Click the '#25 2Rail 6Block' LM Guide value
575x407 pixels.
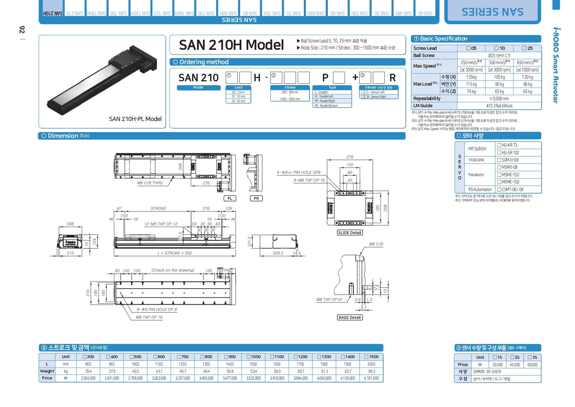(x=499, y=106)
